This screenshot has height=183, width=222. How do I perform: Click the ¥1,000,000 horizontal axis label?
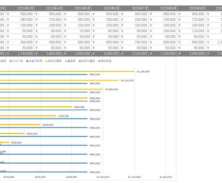(x=103, y=177)
